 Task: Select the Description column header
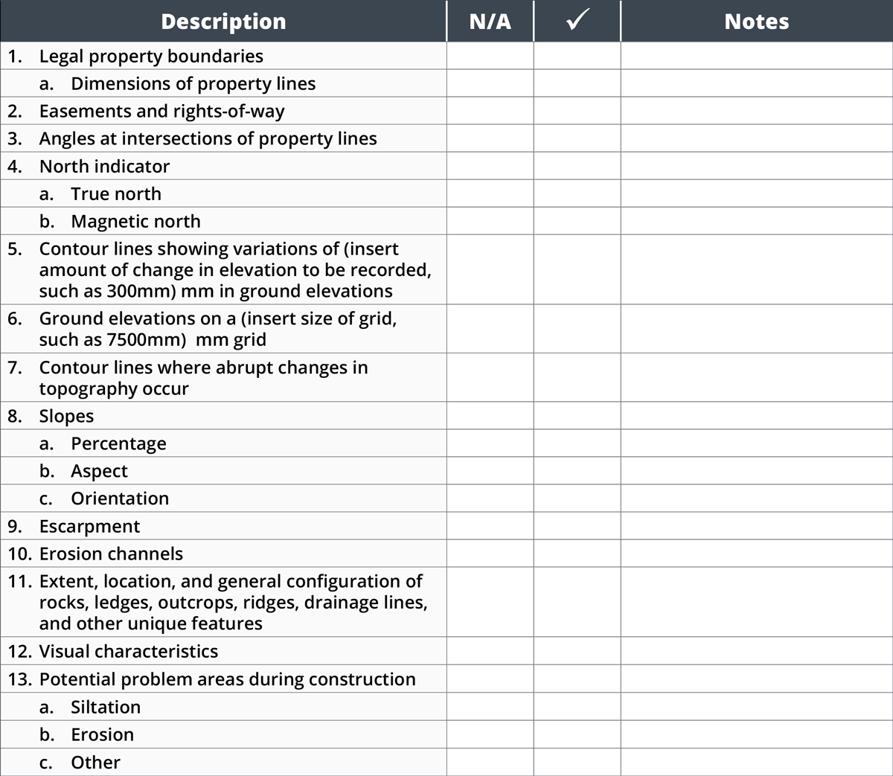(x=223, y=21)
